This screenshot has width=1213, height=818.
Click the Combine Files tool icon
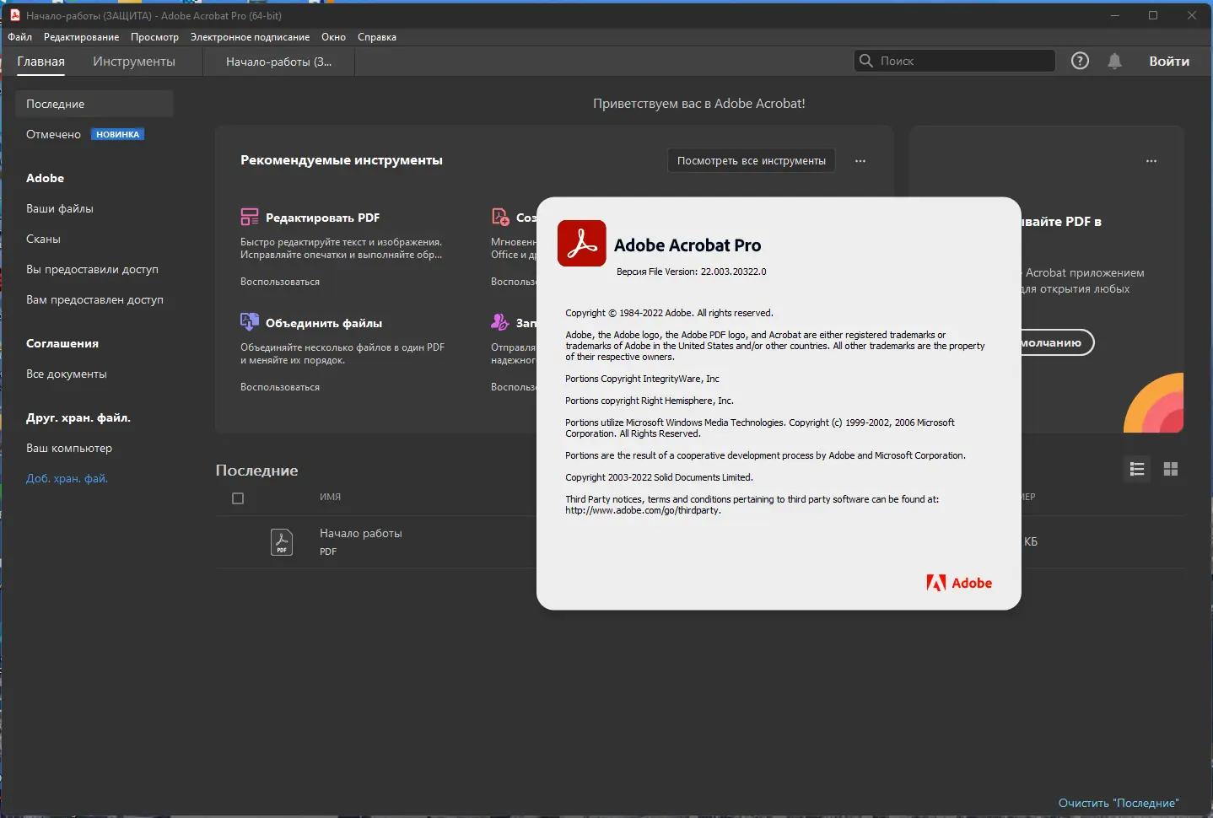(250, 322)
